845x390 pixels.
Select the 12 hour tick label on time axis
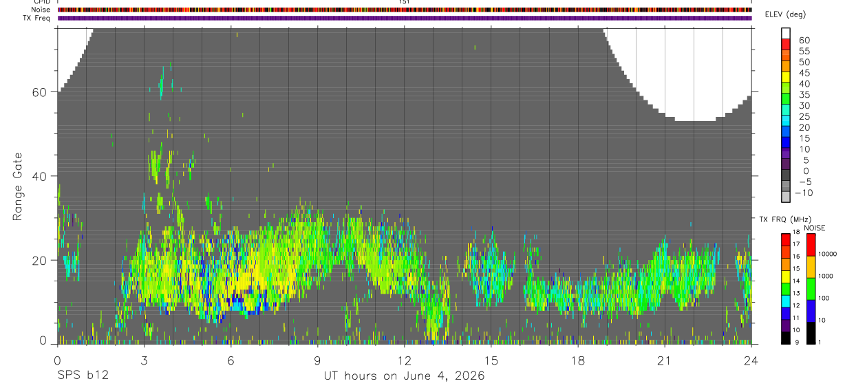(405, 361)
